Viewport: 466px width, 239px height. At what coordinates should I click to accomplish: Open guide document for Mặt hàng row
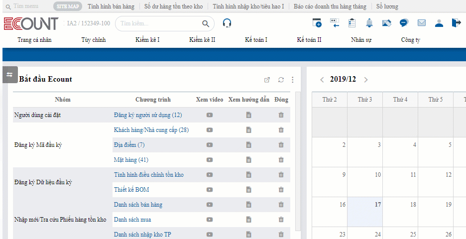pos(248,160)
